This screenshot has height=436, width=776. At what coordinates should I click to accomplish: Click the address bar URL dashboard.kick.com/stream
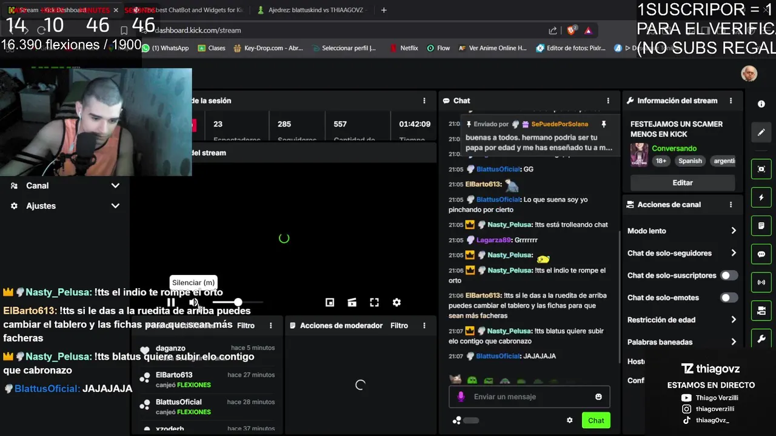coord(198,30)
